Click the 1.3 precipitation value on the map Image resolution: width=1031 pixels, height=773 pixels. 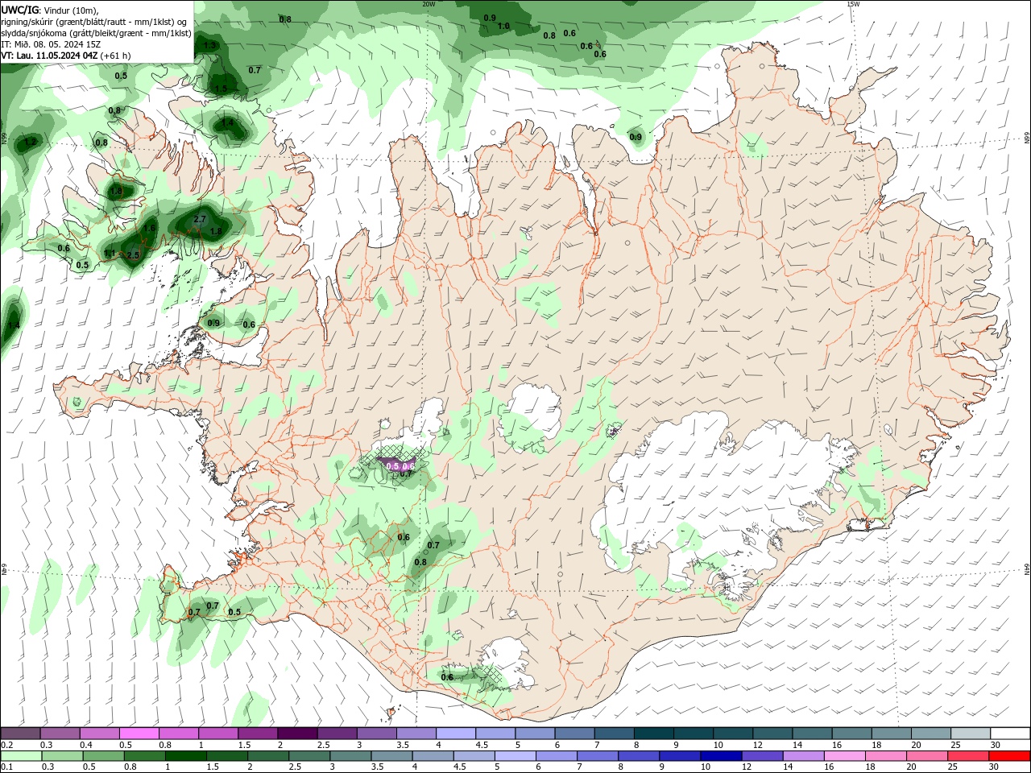(x=209, y=46)
